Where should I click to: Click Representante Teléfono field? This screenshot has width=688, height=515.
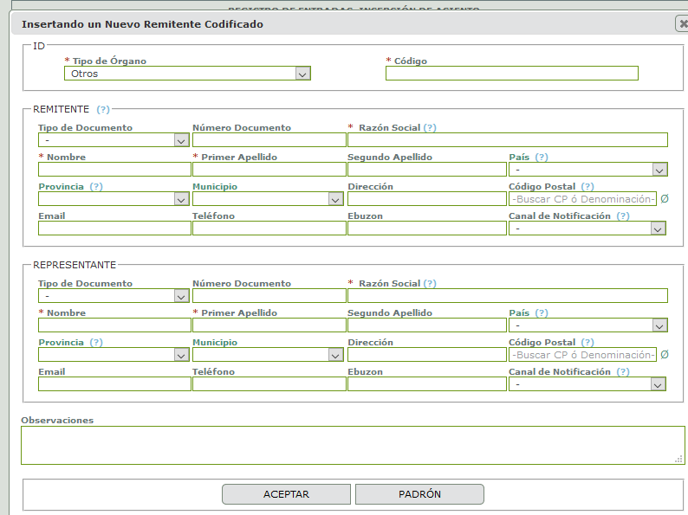[x=269, y=384]
